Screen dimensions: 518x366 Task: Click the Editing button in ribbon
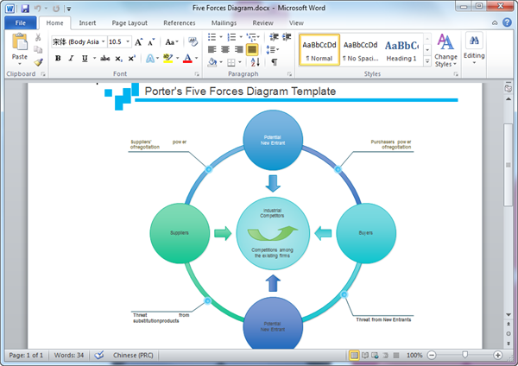[x=474, y=48]
